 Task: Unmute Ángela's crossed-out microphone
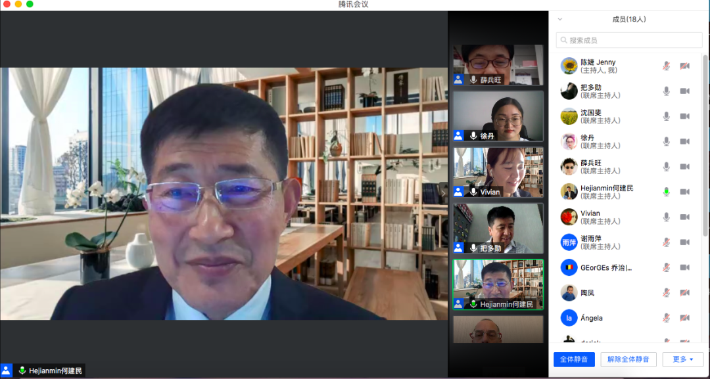pyautogui.click(x=666, y=318)
